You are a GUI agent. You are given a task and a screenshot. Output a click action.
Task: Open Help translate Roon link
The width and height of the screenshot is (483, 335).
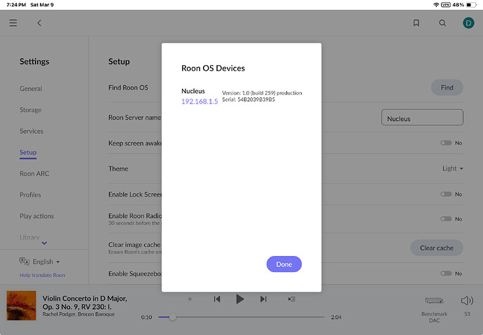[42, 275]
